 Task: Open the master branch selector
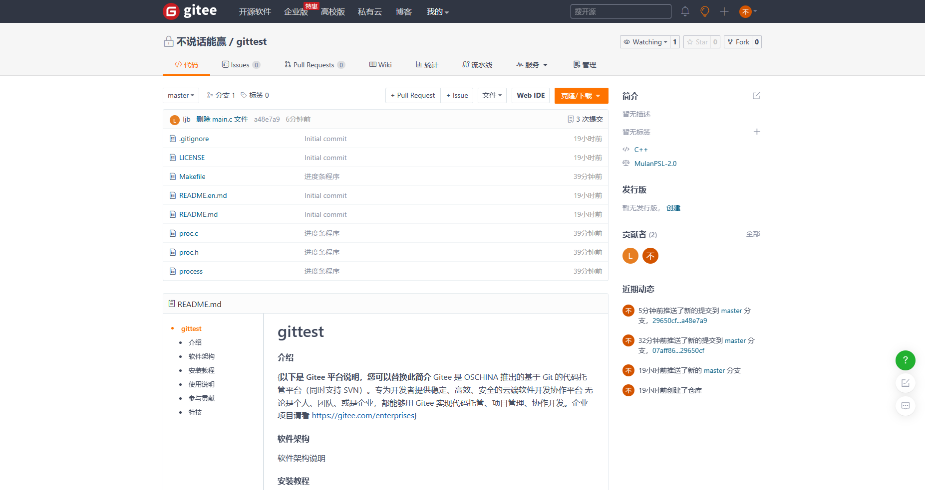coord(181,95)
